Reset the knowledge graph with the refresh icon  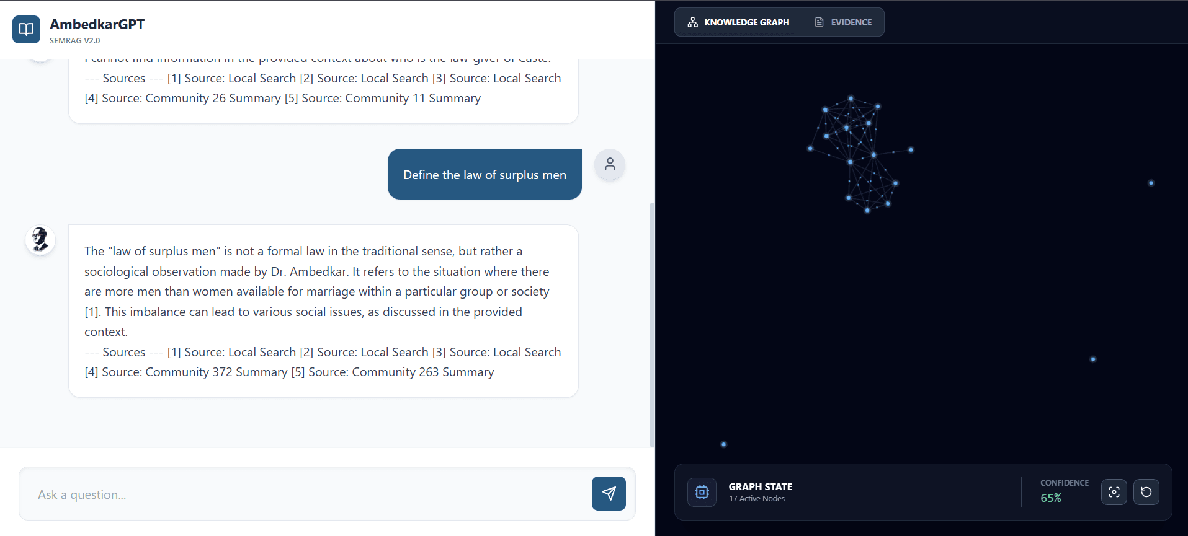point(1146,492)
